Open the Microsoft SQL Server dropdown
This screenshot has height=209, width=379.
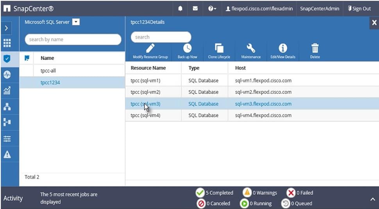point(76,22)
